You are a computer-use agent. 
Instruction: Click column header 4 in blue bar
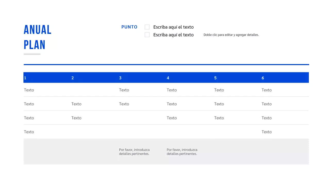point(168,78)
